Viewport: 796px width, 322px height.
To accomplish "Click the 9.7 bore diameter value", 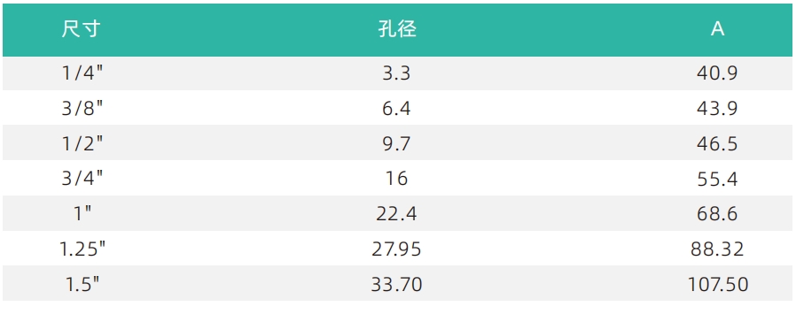I will (396, 144).
